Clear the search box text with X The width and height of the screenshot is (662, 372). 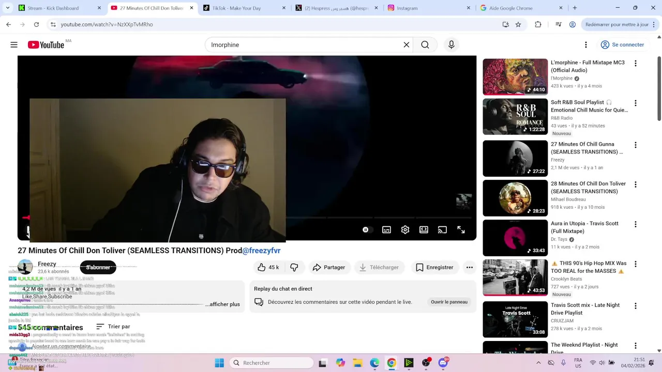tap(407, 45)
